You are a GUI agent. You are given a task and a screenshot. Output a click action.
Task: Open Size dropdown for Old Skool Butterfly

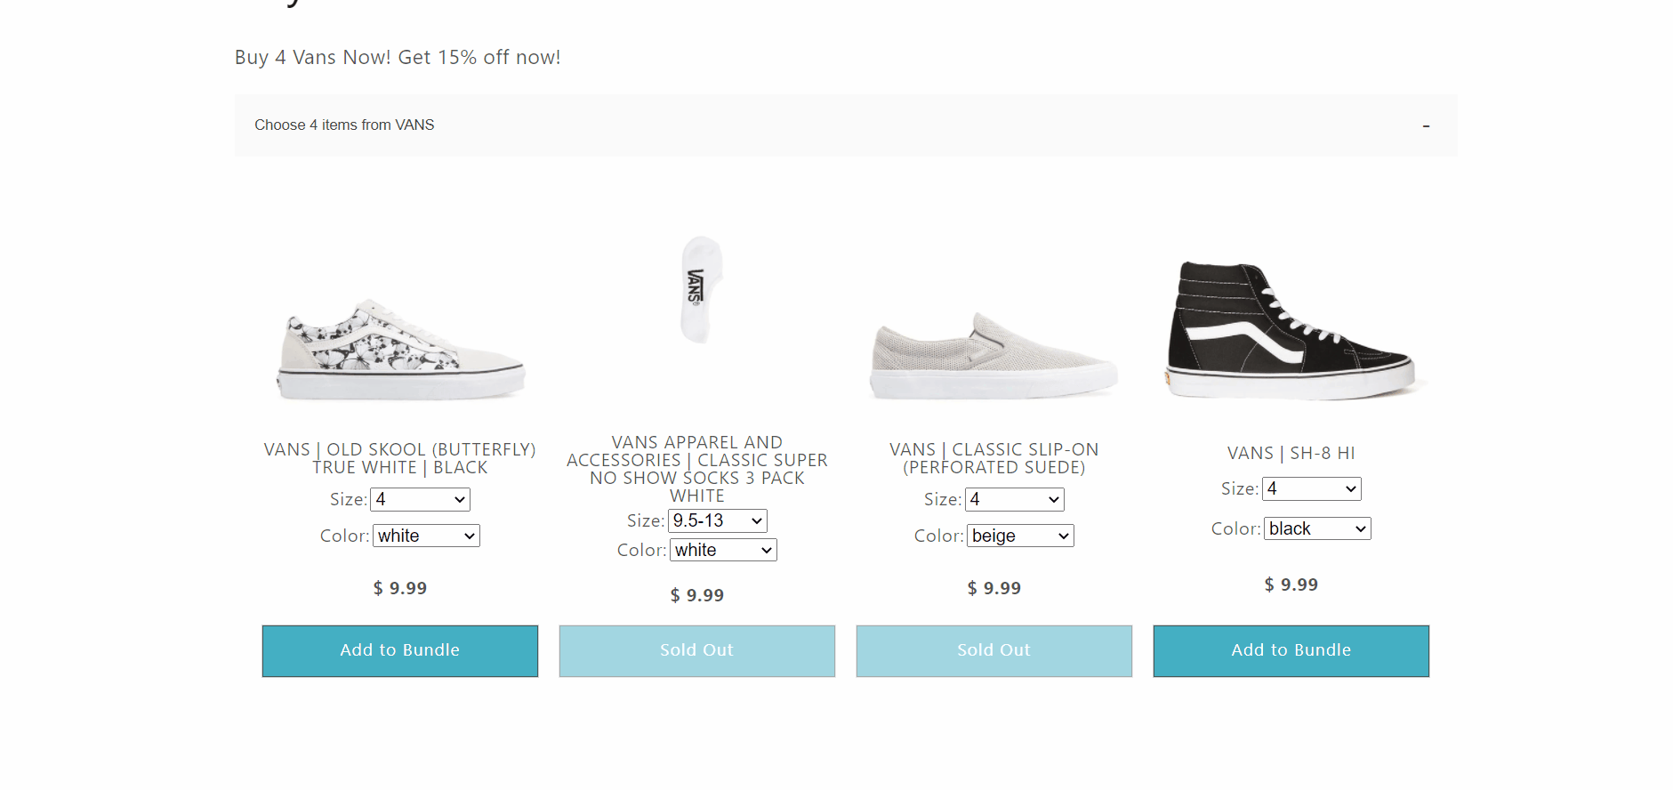point(420,500)
